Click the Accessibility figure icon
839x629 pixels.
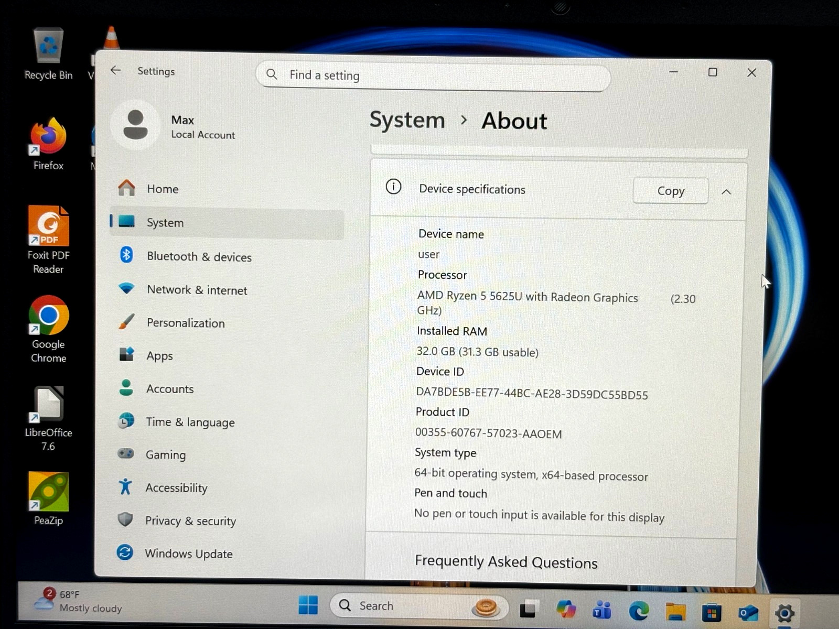pos(125,486)
